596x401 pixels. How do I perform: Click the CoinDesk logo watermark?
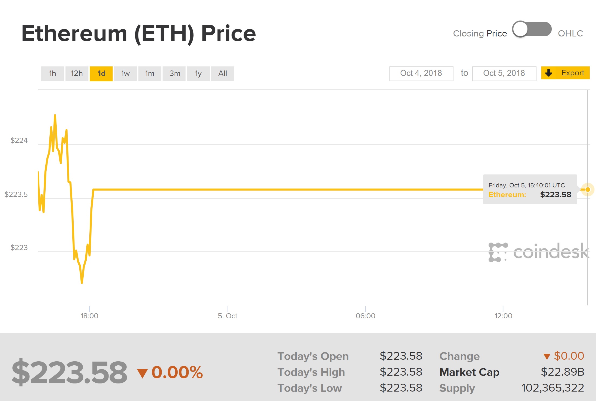539,252
